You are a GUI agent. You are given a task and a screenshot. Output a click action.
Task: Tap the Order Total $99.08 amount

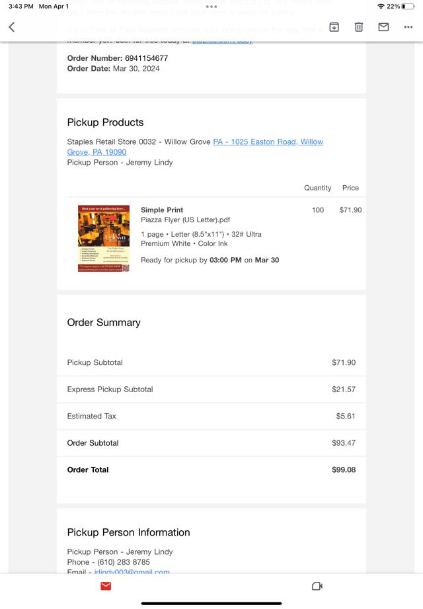click(x=343, y=469)
